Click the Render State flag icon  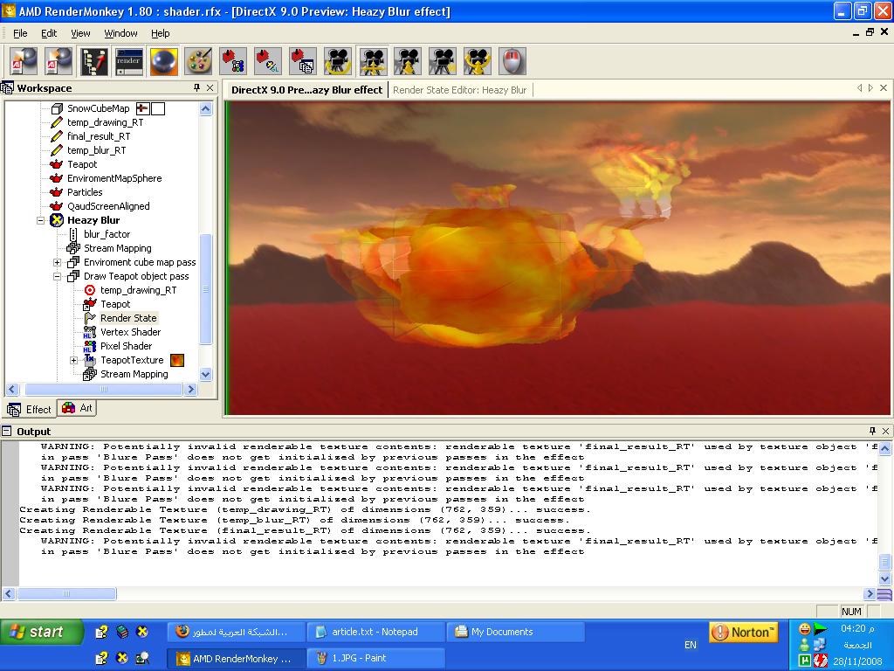(90, 318)
